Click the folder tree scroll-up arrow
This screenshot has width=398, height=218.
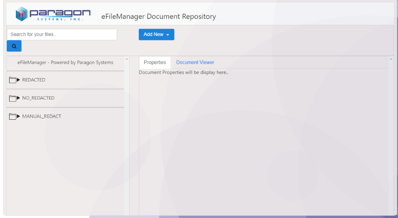pos(127,59)
